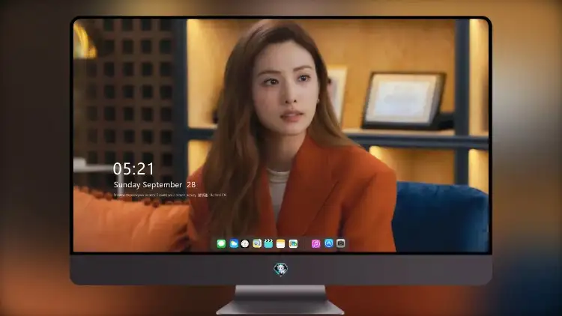Click the 05:21 clock widget
The height and width of the screenshot is (316, 562).
click(133, 168)
